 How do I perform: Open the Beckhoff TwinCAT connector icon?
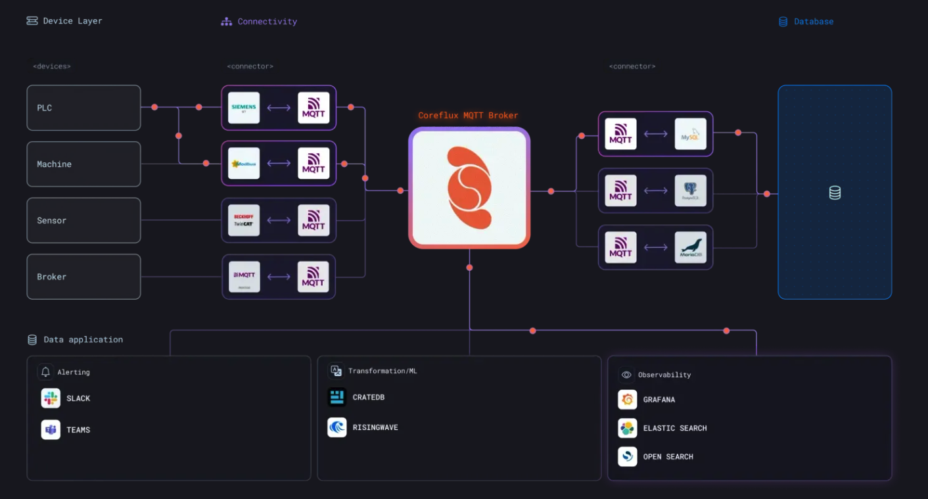244,220
